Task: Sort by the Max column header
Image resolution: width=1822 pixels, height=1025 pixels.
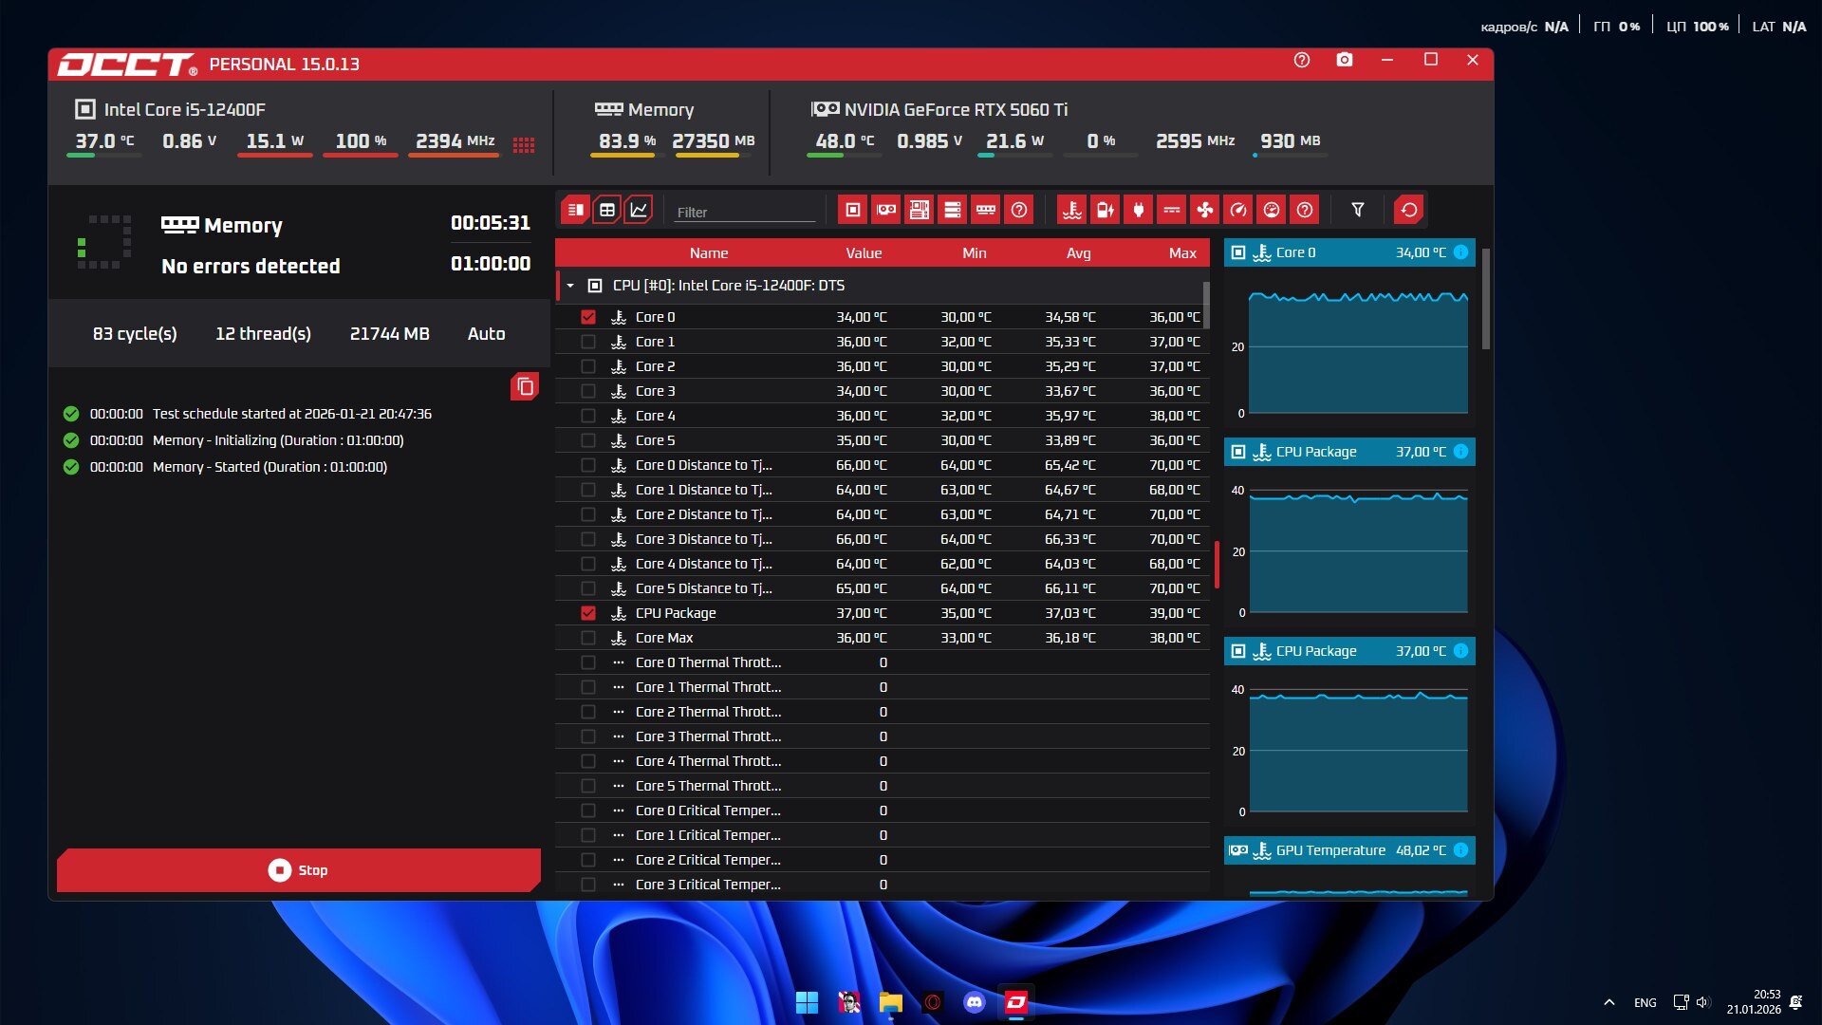Action: (x=1181, y=253)
